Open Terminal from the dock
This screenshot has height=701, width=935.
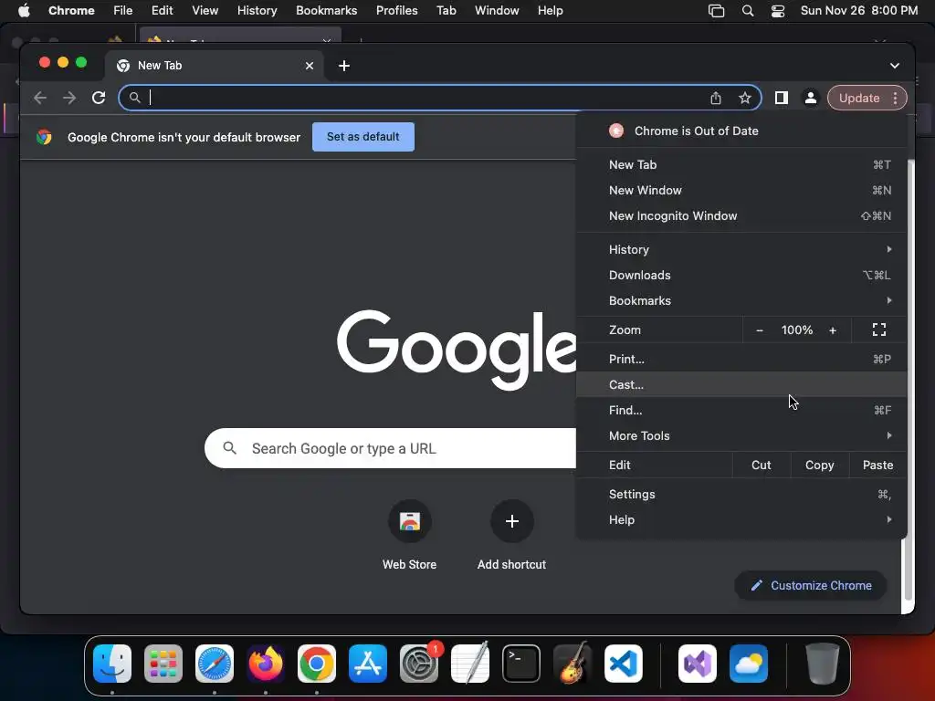(x=521, y=664)
